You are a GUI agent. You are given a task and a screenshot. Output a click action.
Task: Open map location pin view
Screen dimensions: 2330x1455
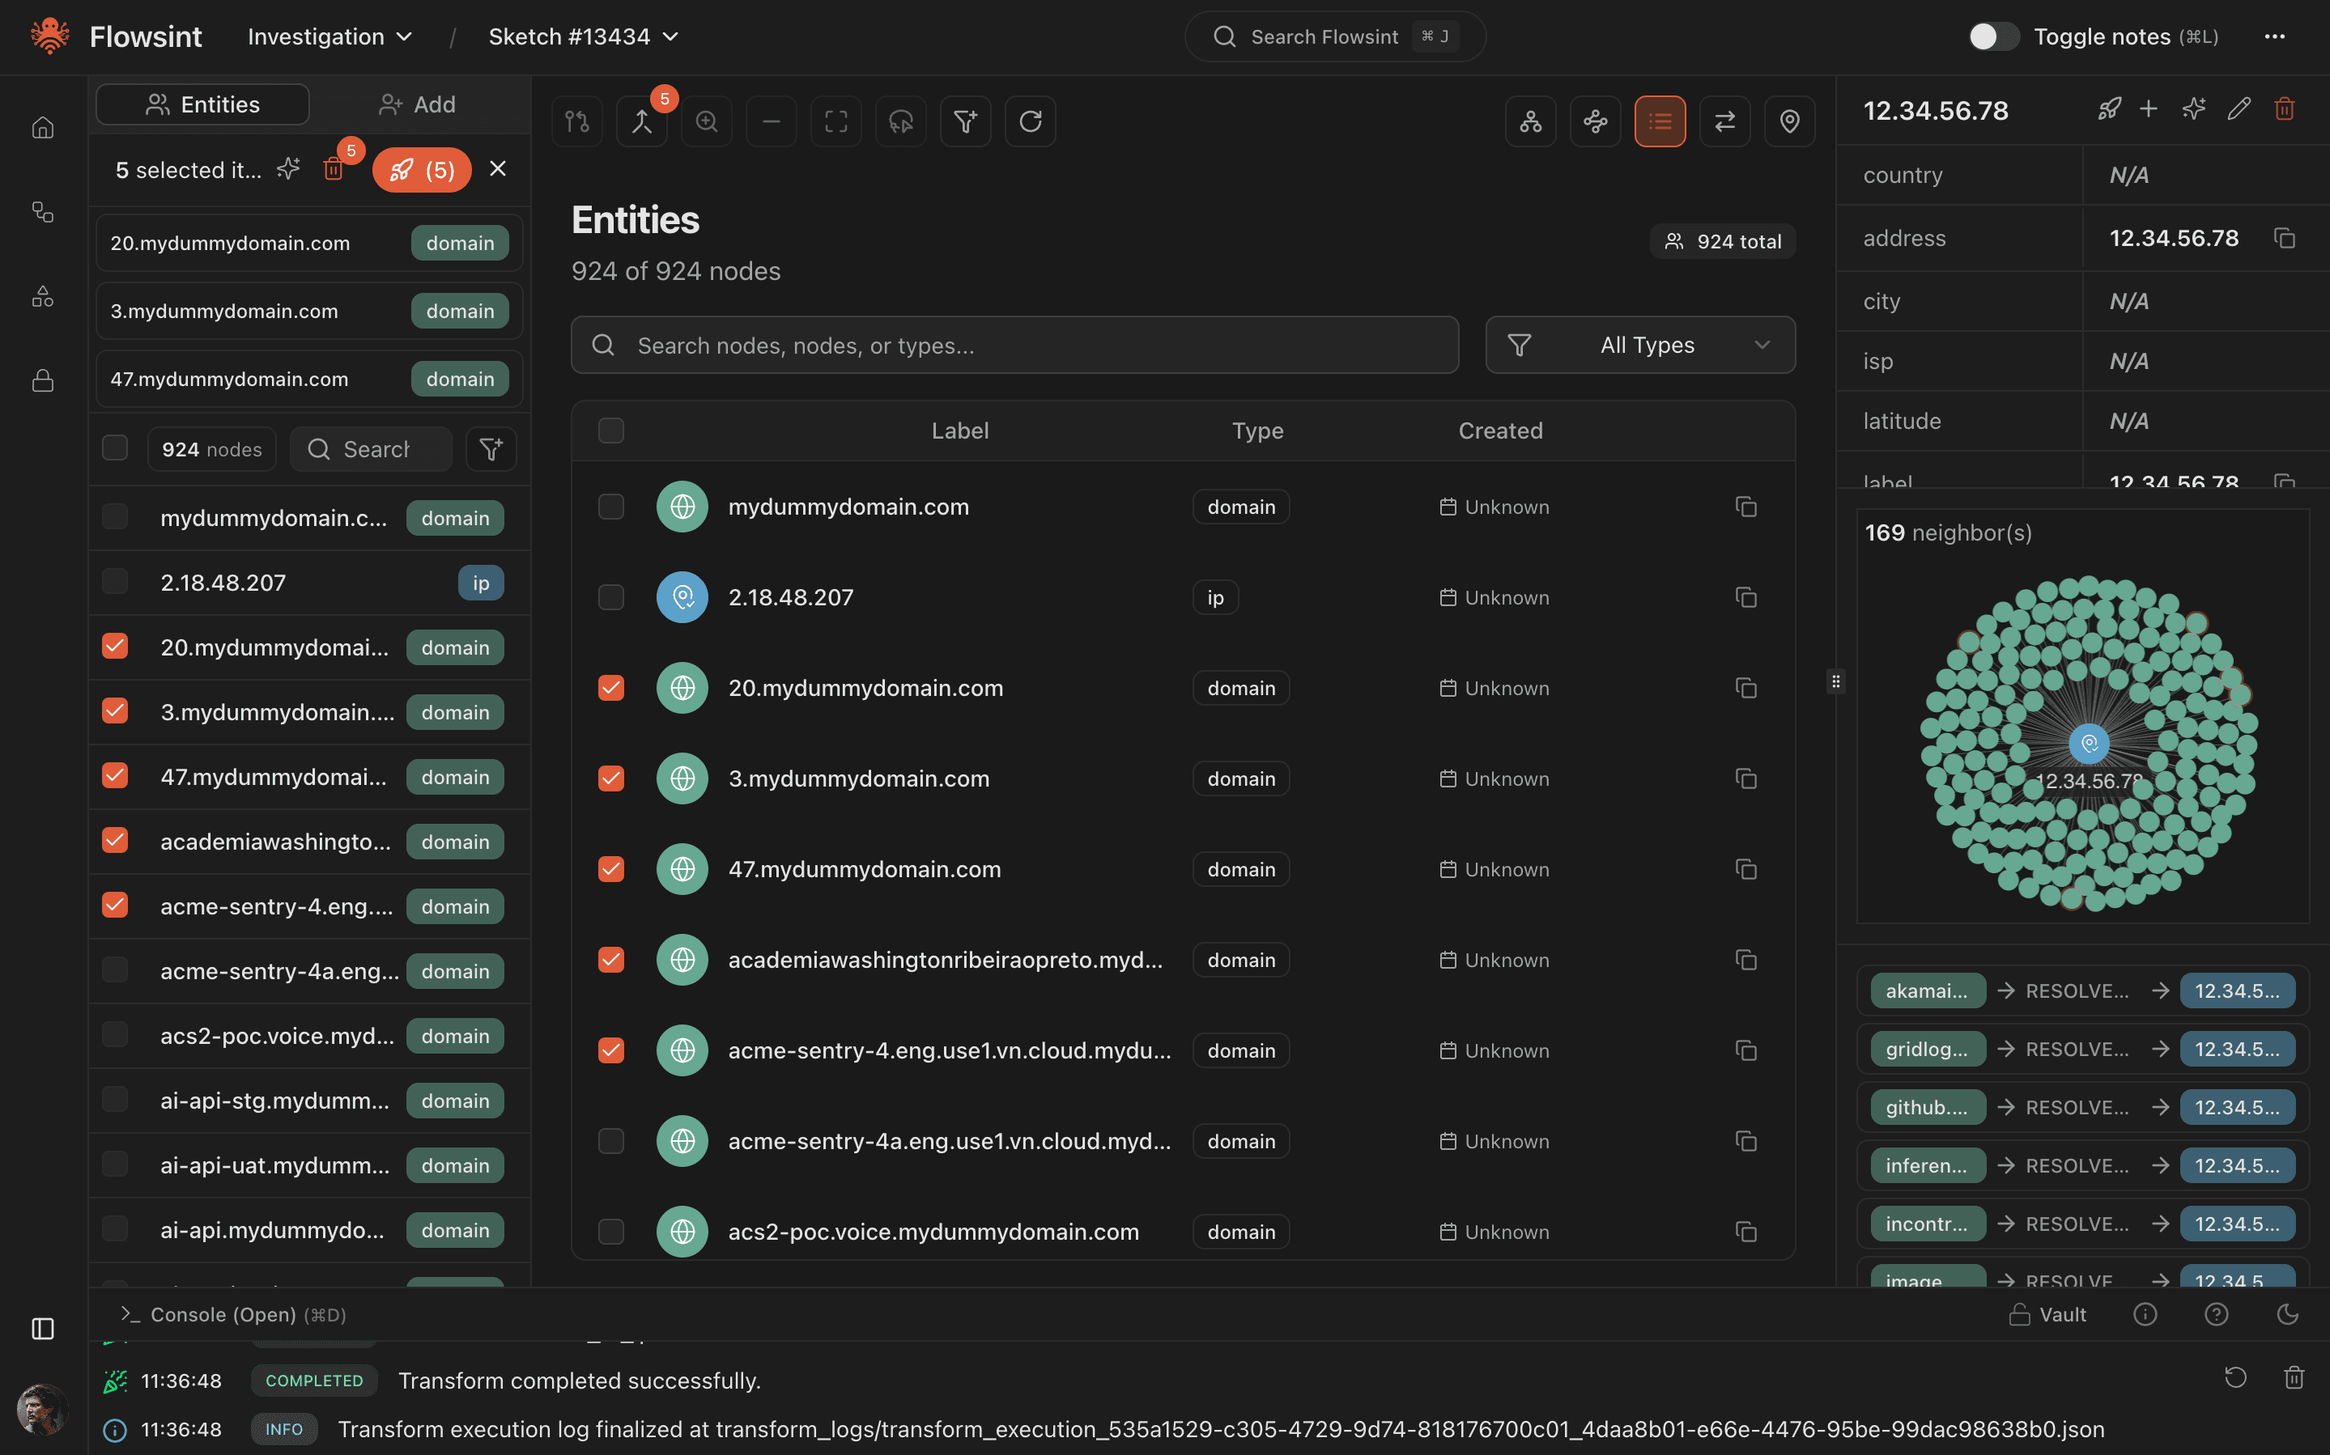pyautogui.click(x=1789, y=121)
